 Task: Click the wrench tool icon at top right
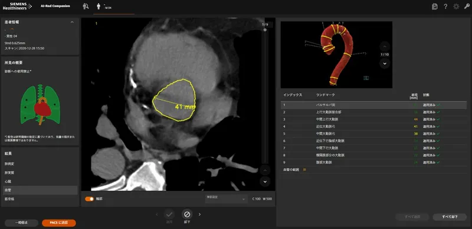(467, 6)
